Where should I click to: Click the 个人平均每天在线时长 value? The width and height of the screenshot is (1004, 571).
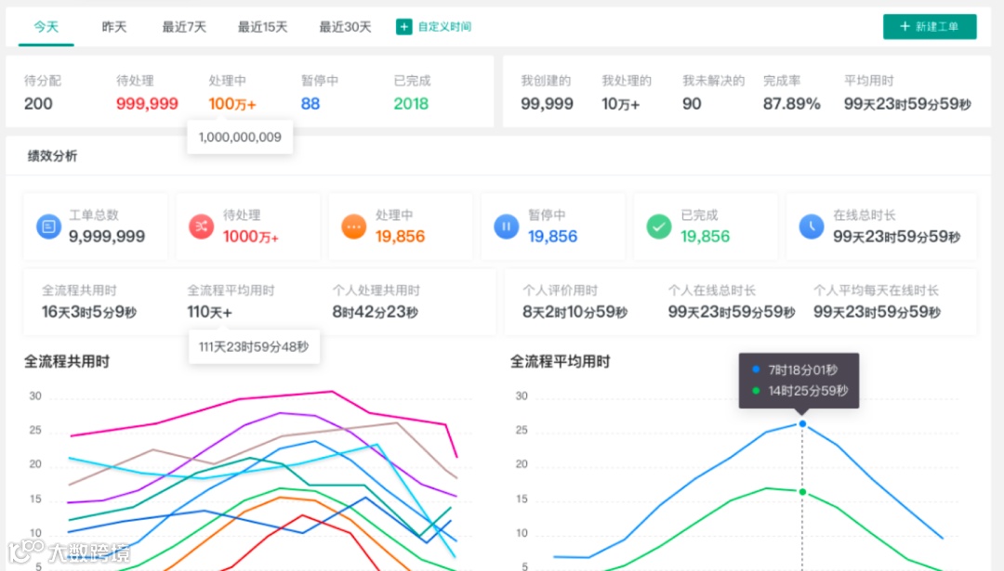pyautogui.click(x=877, y=312)
